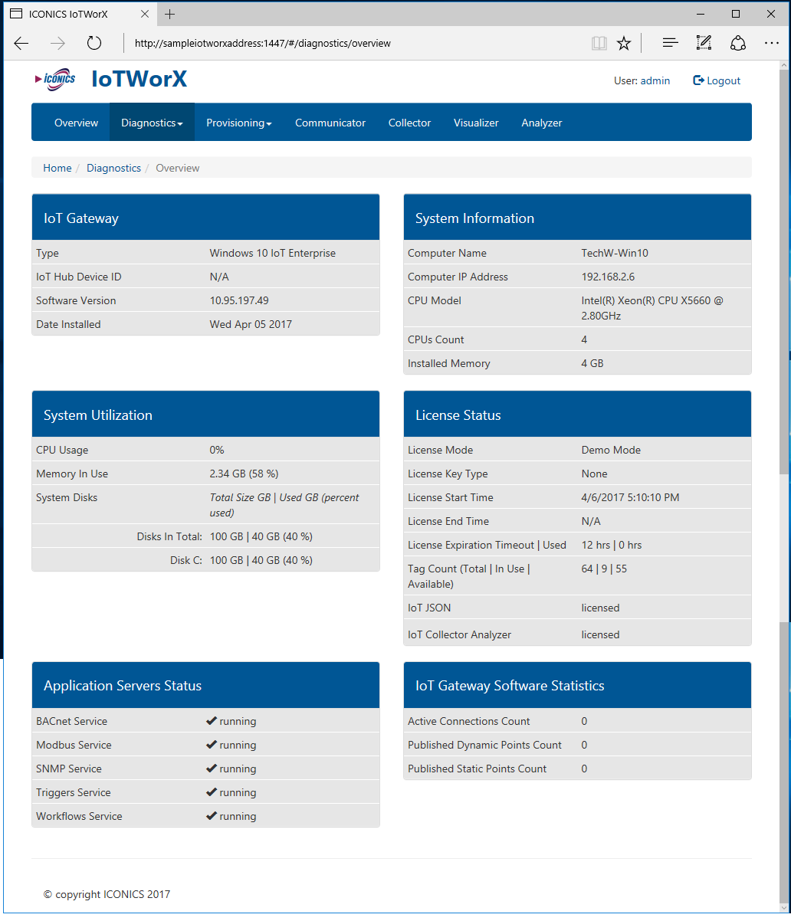Add page to favorites star
Viewport: 791px width, 921px height.
[624, 44]
